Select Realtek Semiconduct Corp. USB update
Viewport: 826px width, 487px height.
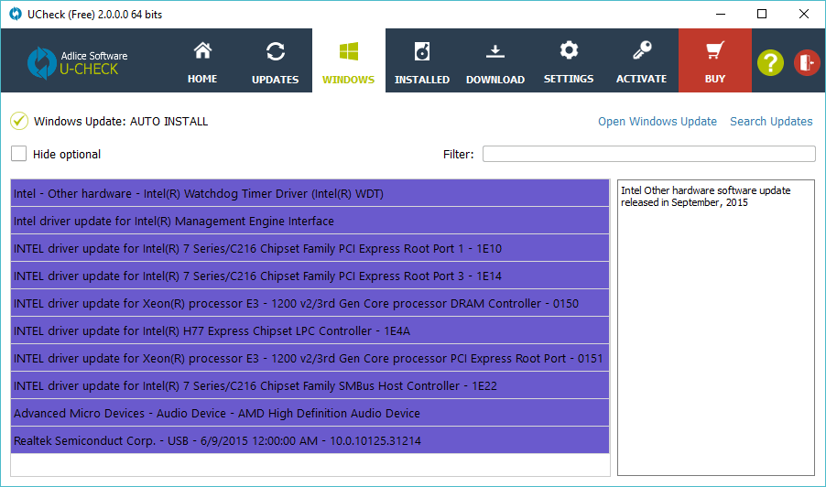[310, 440]
